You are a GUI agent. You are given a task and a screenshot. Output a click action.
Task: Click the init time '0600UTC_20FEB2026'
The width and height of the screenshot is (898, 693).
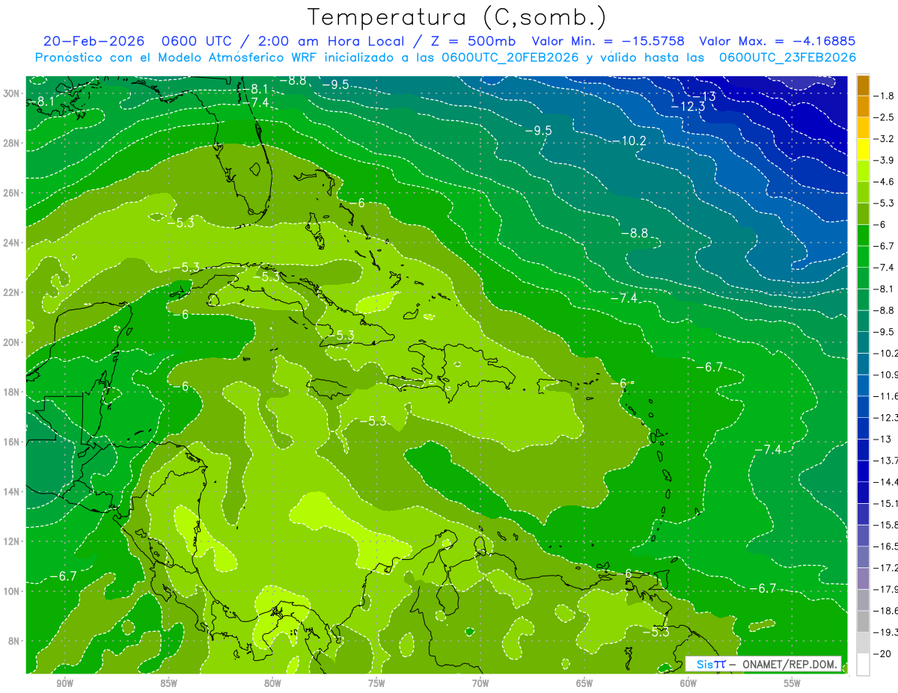[x=510, y=58]
